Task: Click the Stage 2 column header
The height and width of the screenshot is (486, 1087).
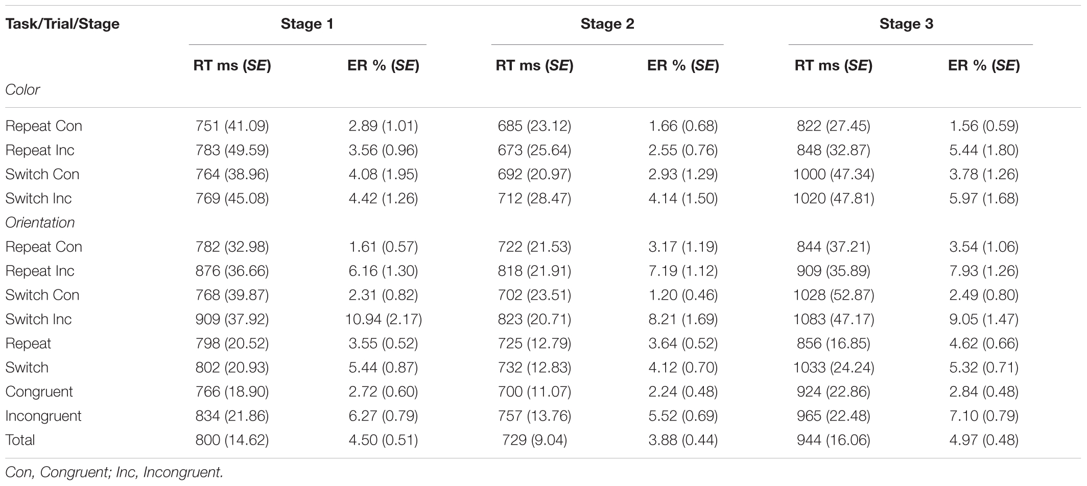Action: pos(607,24)
